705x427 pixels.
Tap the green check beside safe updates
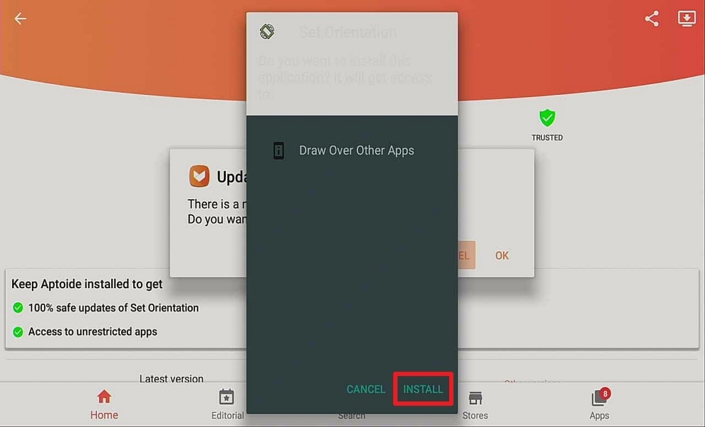[18, 308]
